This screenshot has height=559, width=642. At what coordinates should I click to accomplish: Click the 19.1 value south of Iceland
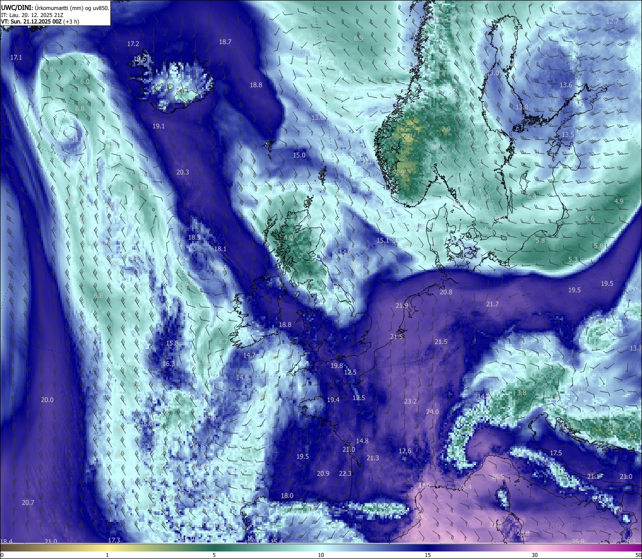pyautogui.click(x=158, y=126)
